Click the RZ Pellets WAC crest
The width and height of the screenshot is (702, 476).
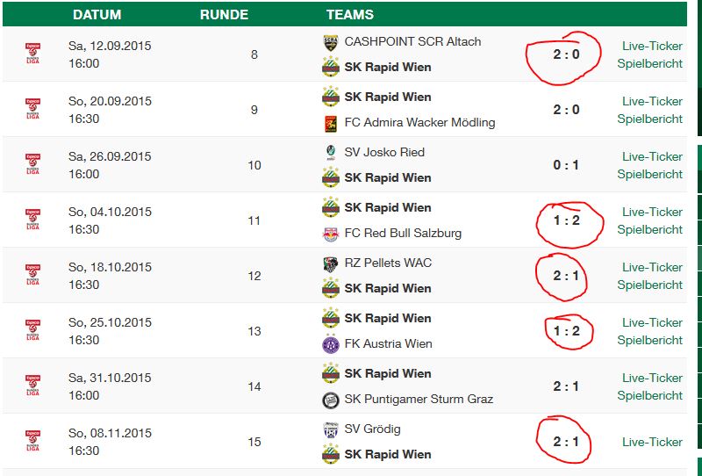coord(331,263)
